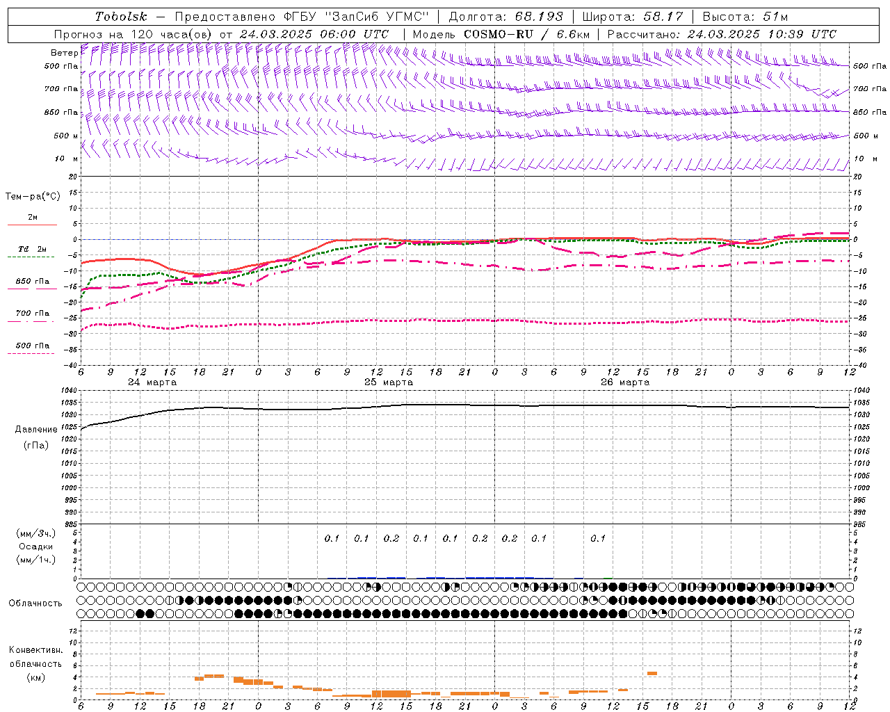
Task: Click "20" on the right temperature axis
Action: click(858, 177)
